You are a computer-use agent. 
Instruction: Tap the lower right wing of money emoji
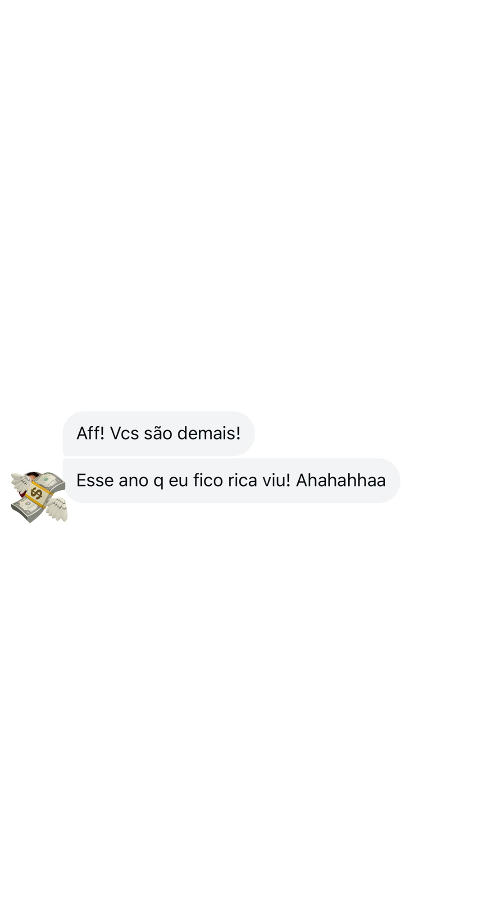[x=57, y=509]
